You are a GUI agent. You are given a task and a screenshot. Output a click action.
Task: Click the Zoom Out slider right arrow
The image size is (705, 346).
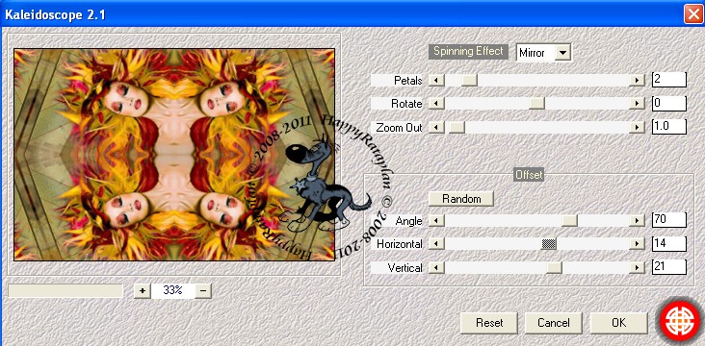pyautogui.click(x=637, y=128)
